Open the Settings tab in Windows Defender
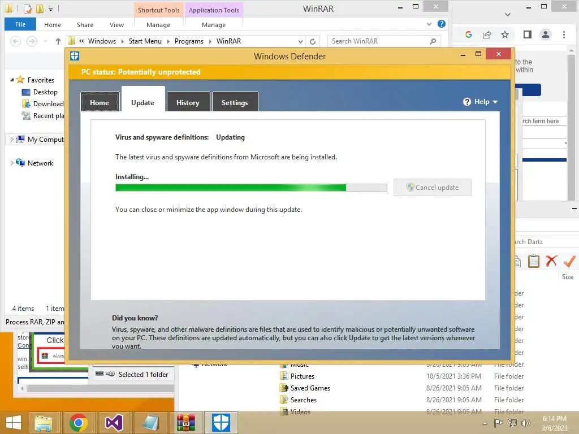Screen dimensions: 579x434 pyautogui.click(x=235, y=102)
